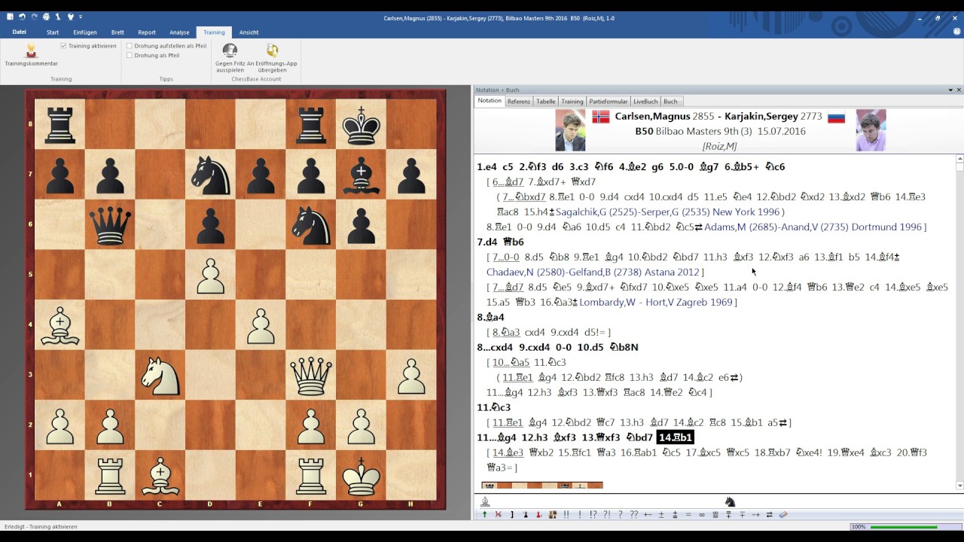Click Karjakin's player photo
The image size is (964, 542).
tap(871, 130)
